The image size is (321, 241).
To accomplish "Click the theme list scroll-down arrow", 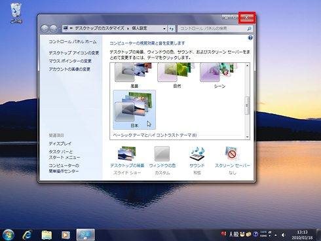I will (x=247, y=137).
